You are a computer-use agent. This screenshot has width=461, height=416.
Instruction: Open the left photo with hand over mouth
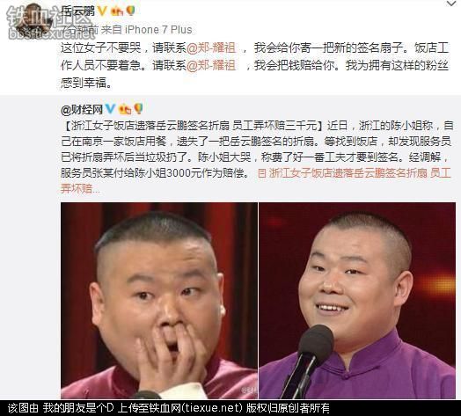click(159, 301)
